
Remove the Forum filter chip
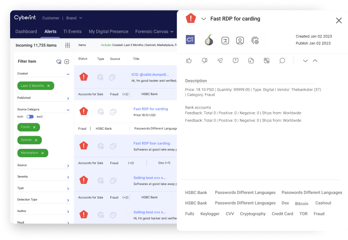(x=34, y=127)
